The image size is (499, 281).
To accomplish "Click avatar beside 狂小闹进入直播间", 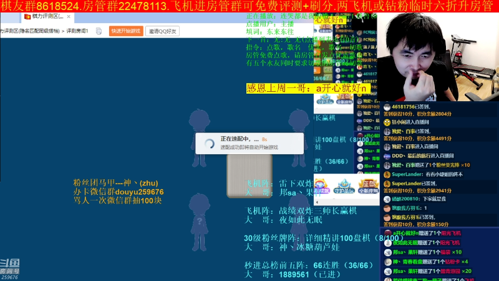I will pos(387,122).
